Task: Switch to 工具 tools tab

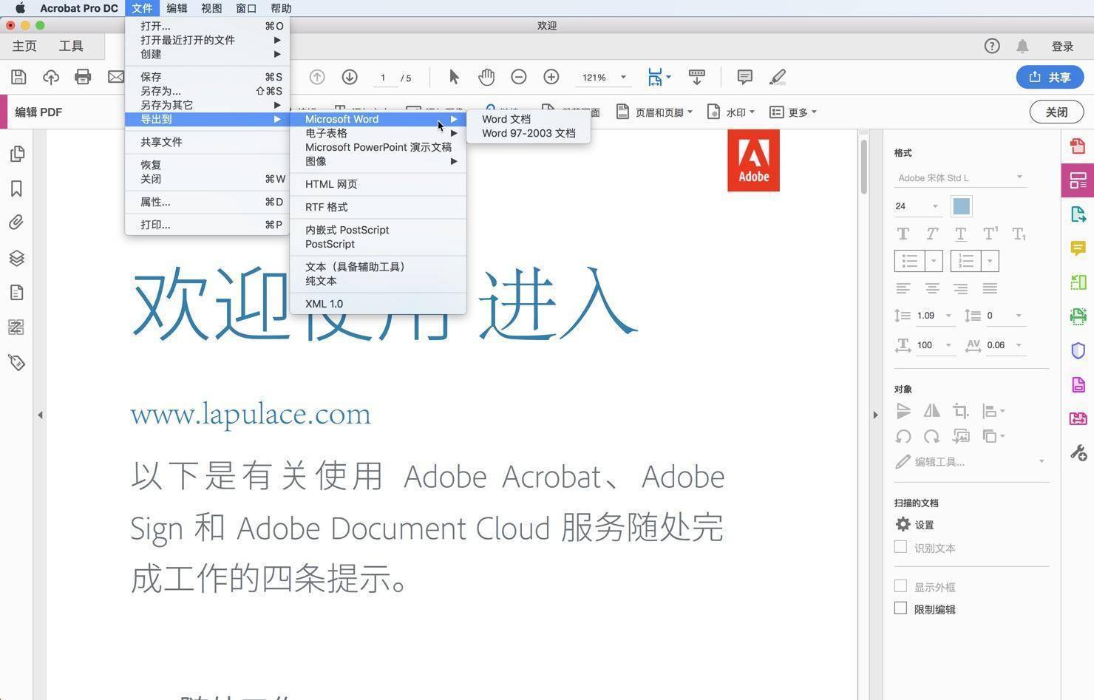Action: 71,46
